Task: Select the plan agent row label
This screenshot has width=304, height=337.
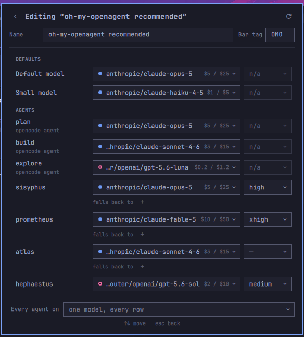Action: pos(23,122)
